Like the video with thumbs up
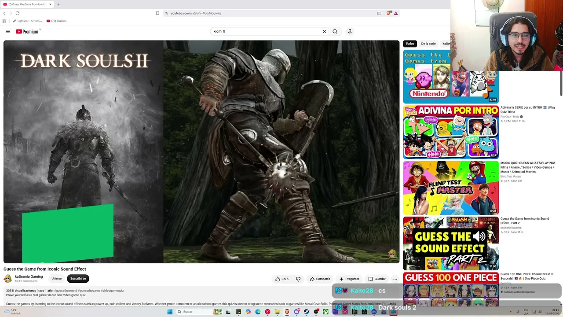This screenshot has width=563, height=317. click(x=282, y=279)
